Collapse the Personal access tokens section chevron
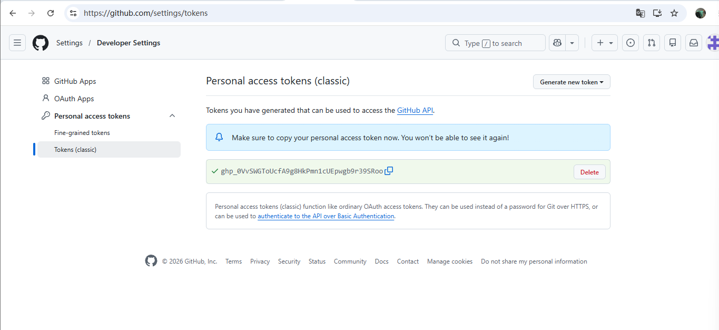The image size is (719, 330). (172, 116)
